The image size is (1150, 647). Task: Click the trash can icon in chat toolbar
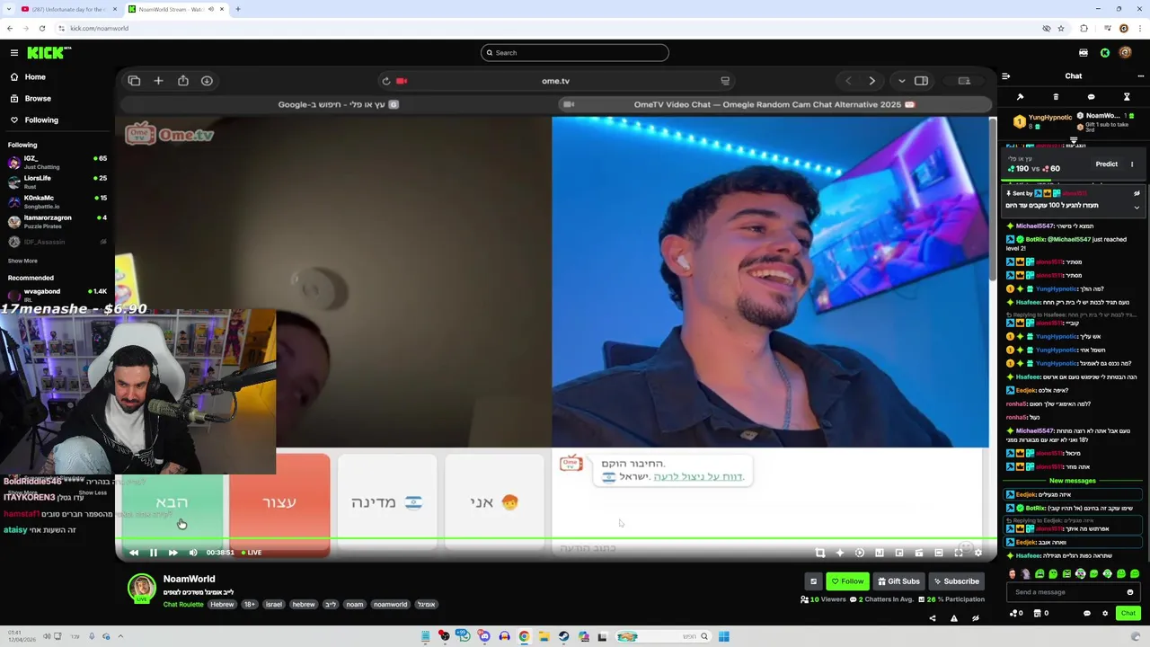point(1056,97)
